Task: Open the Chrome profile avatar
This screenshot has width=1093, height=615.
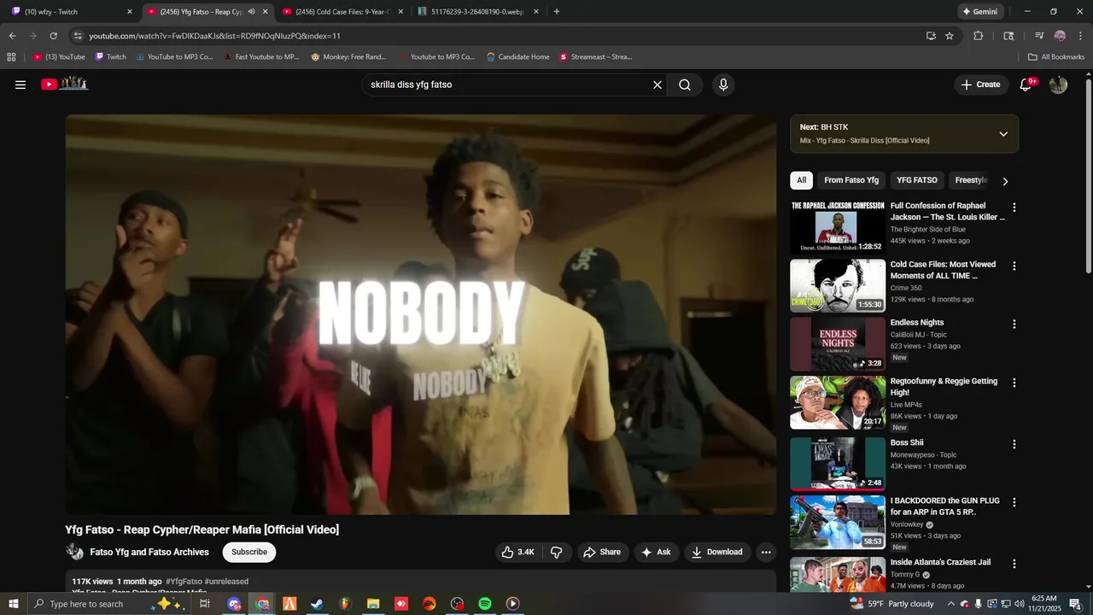Action: (1060, 36)
